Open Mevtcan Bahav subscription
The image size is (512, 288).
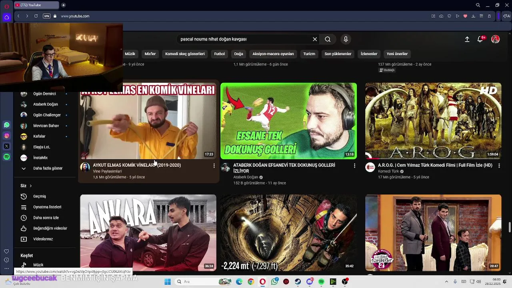pyautogui.click(x=45, y=126)
